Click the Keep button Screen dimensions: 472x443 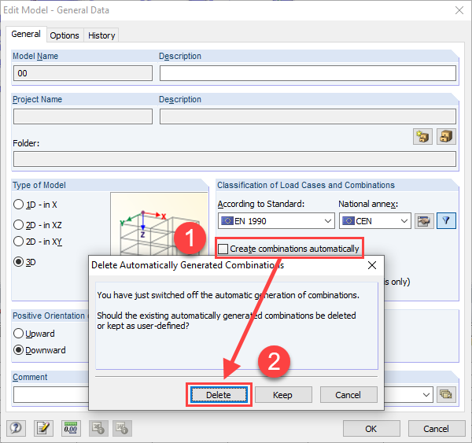point(283,395)
